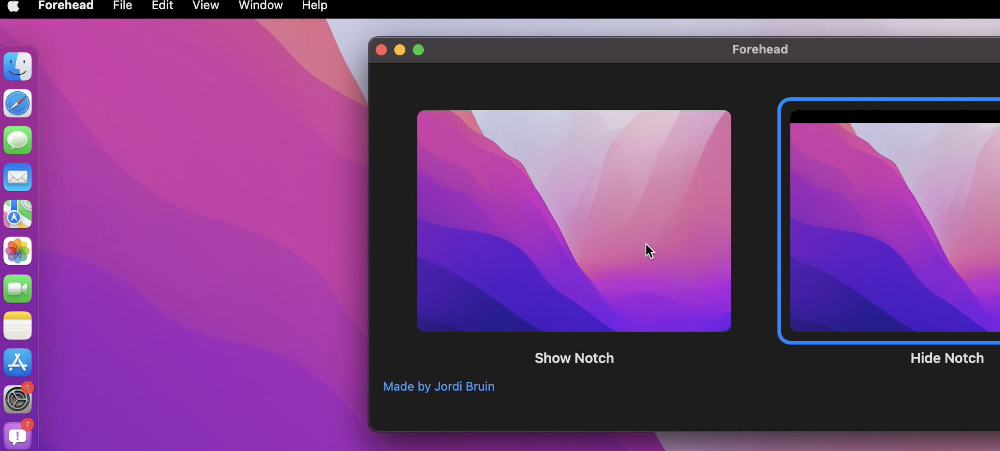The width and height of the screenshot is (1000, 451).
Task: Open the Photos app icon
Action: (x=18, y=251)
